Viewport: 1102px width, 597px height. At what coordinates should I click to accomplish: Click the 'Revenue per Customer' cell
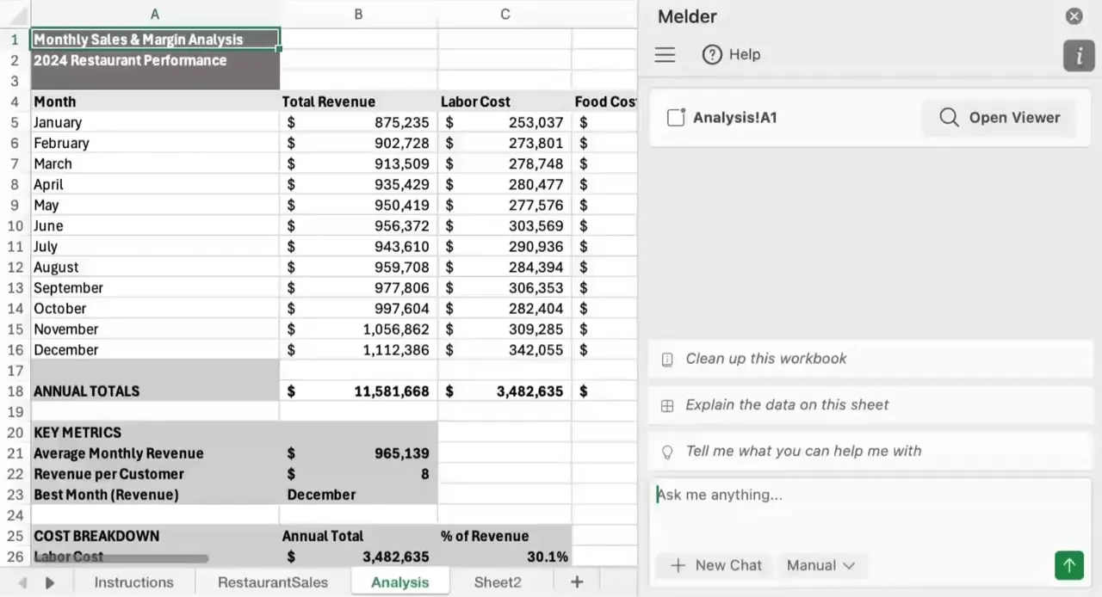click(155, 474)
